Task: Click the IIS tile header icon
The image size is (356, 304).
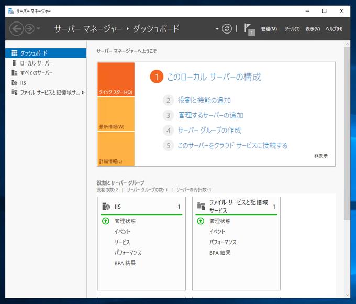Action: pos(106,206)
